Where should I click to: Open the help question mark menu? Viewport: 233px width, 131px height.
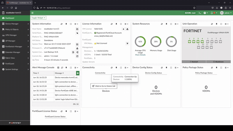tap(206, 13)
